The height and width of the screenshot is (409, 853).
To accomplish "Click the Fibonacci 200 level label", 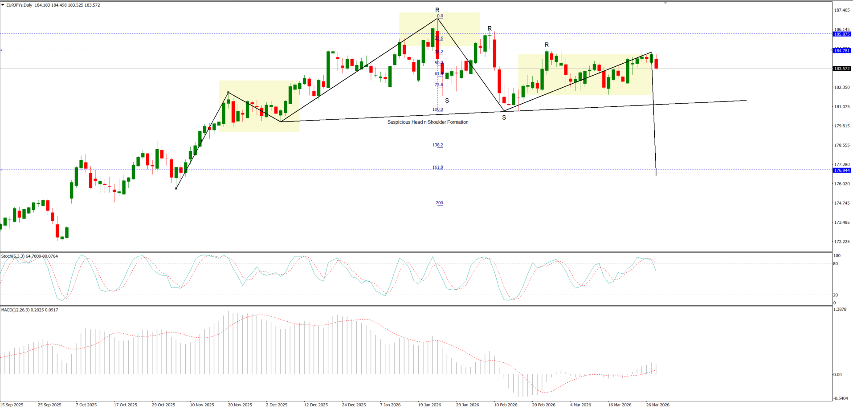I will pos(439,203).
